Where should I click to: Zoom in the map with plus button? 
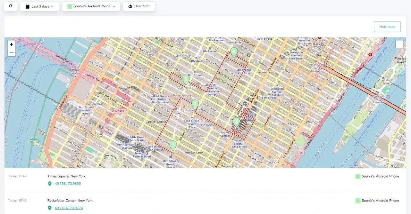tap(12, 44)
